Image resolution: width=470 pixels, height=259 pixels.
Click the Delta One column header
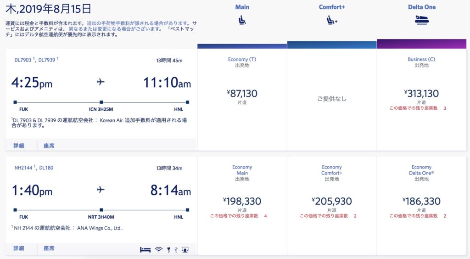[422, 7]
